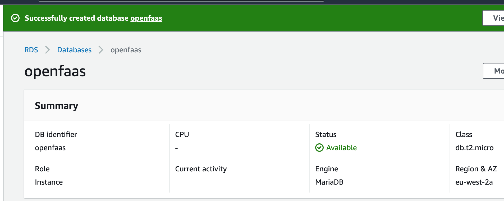Click the Available status text
This screenshot has width=504, height=201.
click(341, 148)
